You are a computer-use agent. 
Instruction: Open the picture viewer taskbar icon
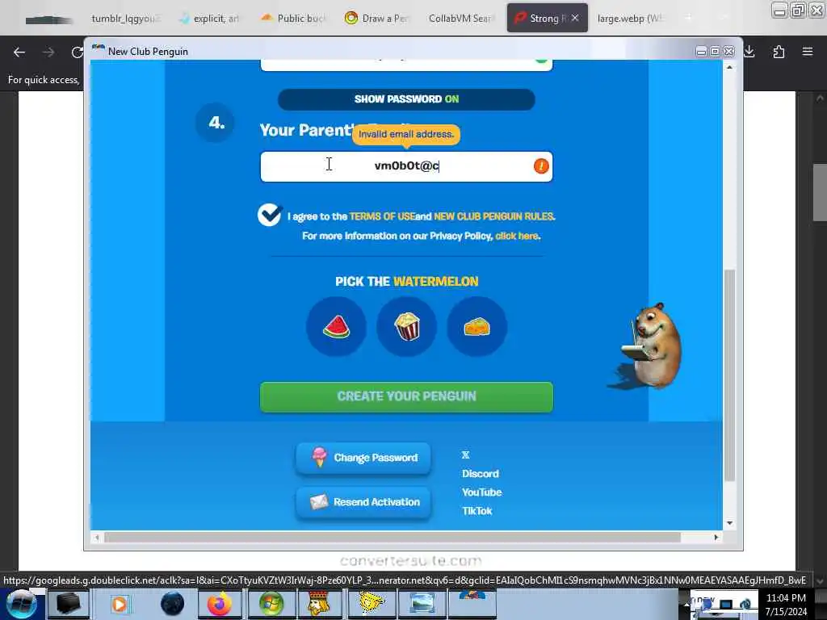pos(421,604)
